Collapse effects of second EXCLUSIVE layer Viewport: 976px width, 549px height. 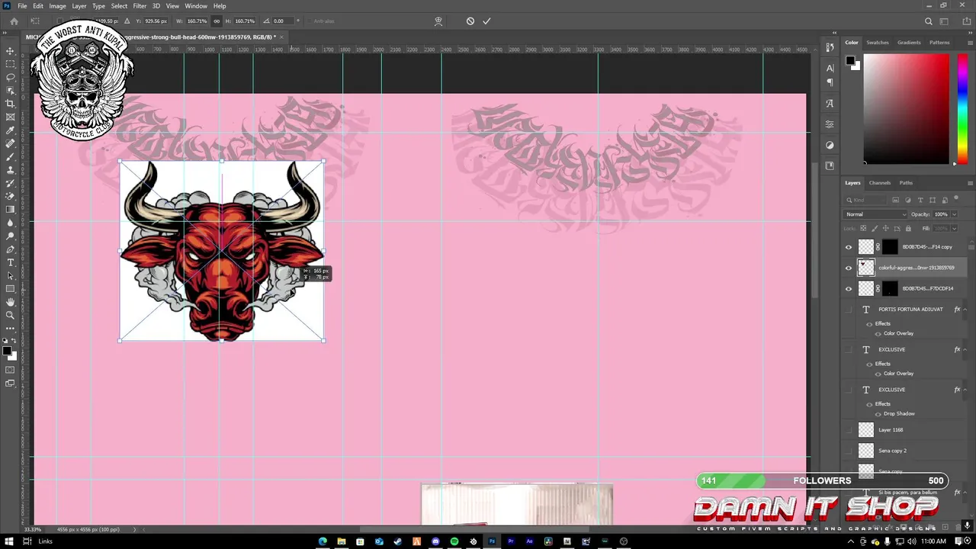click(x=965, y=390)
